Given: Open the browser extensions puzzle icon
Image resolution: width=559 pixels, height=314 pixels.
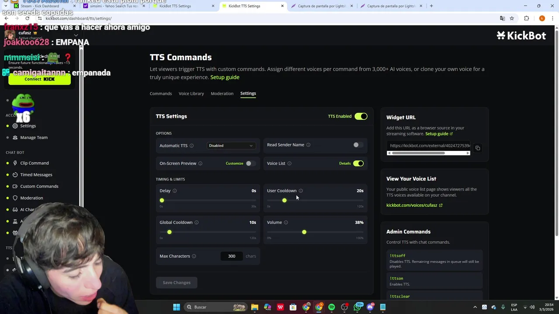Looking at the screenshot, I should (x=526, y=18).
